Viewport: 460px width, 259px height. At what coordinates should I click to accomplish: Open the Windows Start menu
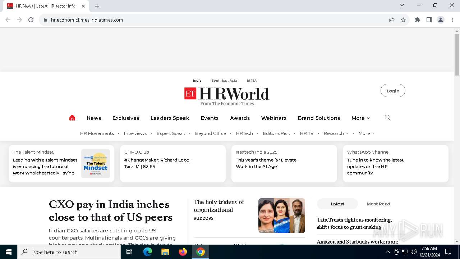click(x=9, y=252)
